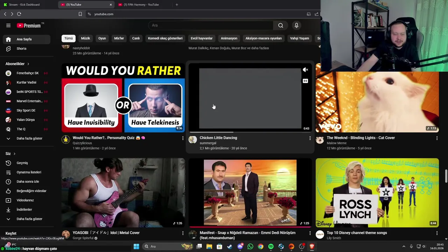
Task: Open the Quizzylicious channel link
Action: [x=82, y=143]
